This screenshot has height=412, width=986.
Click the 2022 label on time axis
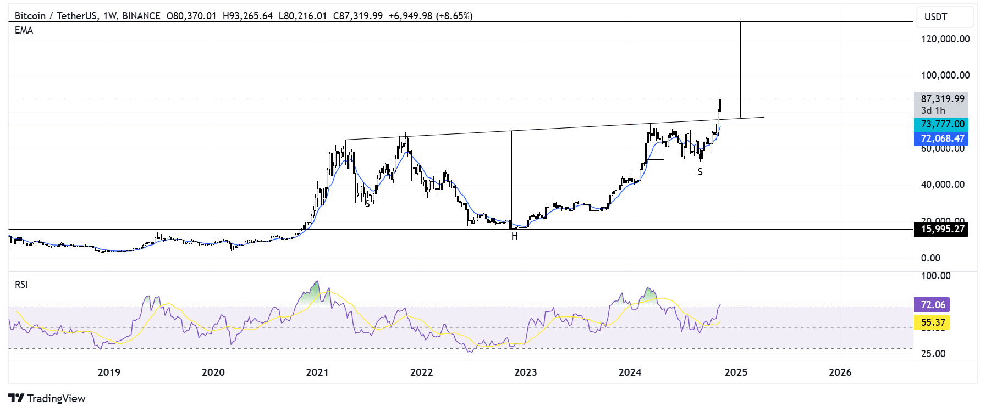(x=422, y=372)
